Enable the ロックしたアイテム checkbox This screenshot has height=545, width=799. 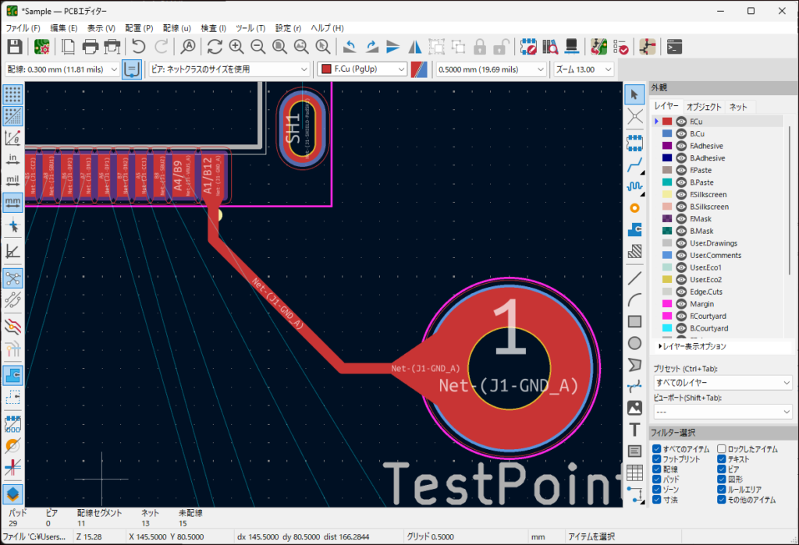click(721, 449)
